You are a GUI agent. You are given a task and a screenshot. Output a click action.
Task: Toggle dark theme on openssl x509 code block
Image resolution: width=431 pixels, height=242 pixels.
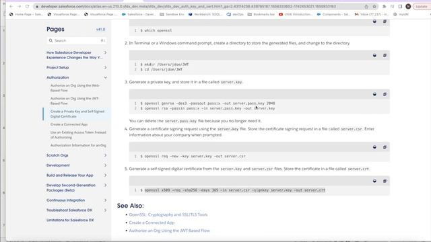[374, 181]
